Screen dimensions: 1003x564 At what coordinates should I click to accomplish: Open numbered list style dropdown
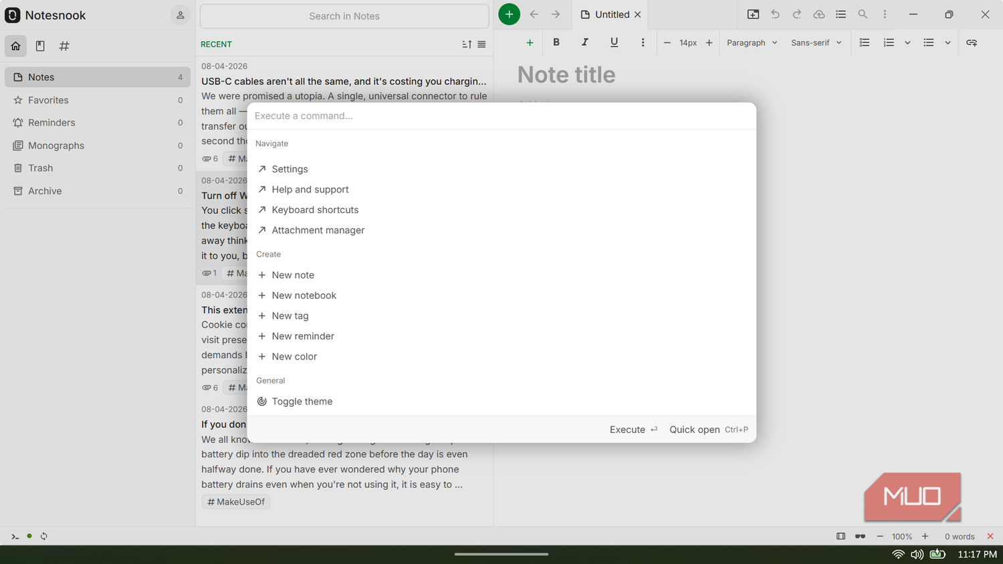point(907,42)
